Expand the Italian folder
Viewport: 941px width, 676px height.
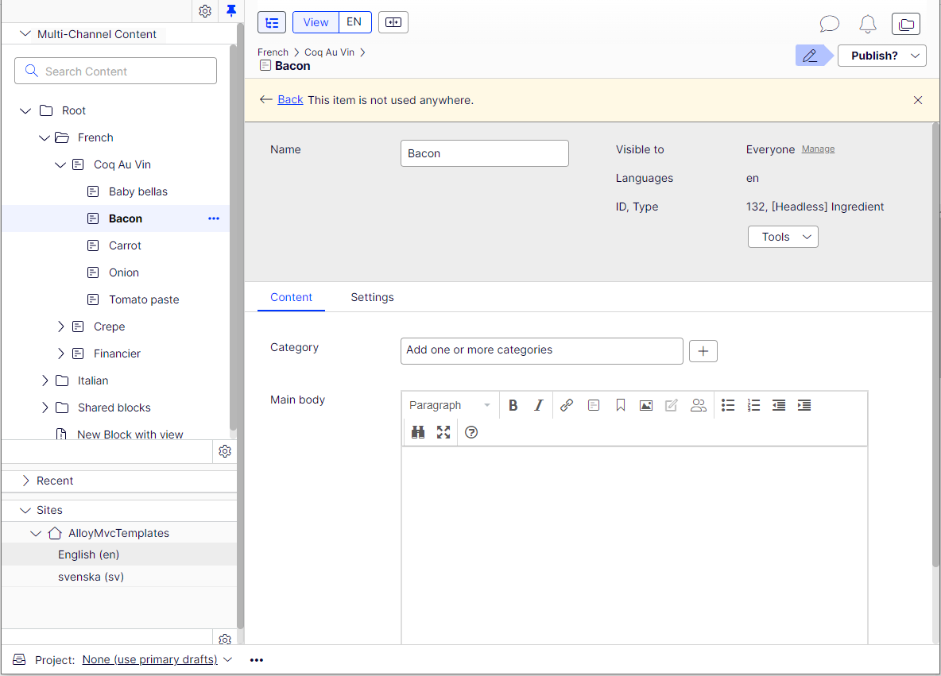pyautogui.click(x=45, y=380)
